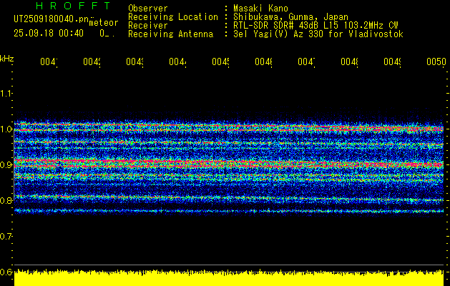Click the 'Receiving Location' field label
This screenshot has height=286, width=450.
point(173,16)
